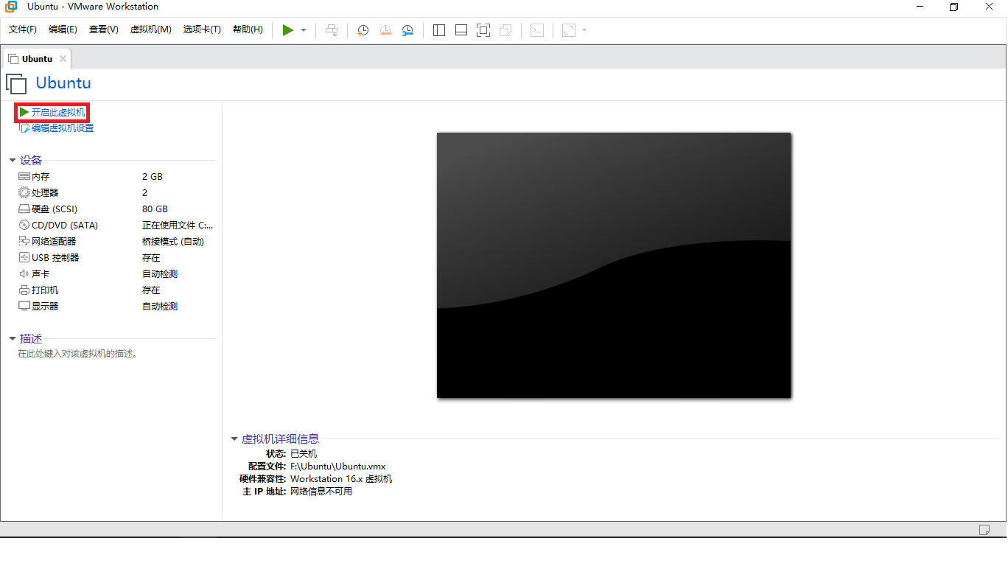Collapse the 虚拟机详细信息 section

point(234,439)
